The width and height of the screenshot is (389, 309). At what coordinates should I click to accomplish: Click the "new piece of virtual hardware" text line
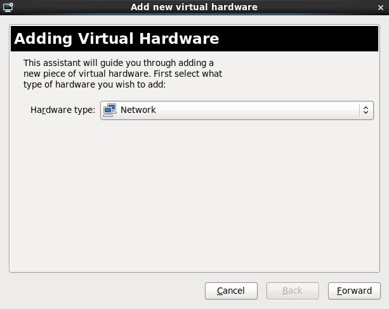[x=122, y=74]
